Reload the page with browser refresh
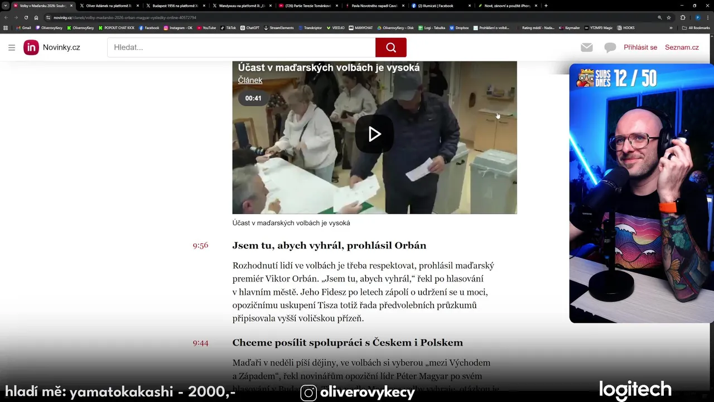This screenshot has width=714, height=402. click(26, 17)
